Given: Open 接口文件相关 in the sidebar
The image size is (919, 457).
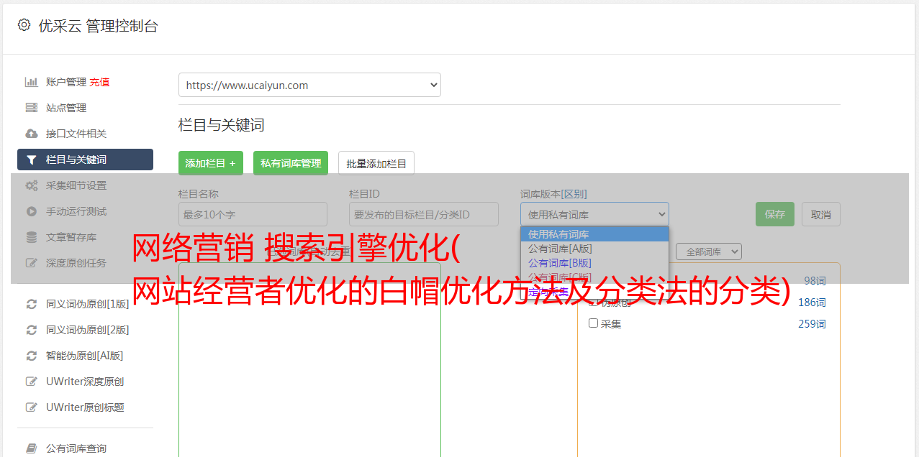Looking at the screenshot, I should click(x=76, y=134).
